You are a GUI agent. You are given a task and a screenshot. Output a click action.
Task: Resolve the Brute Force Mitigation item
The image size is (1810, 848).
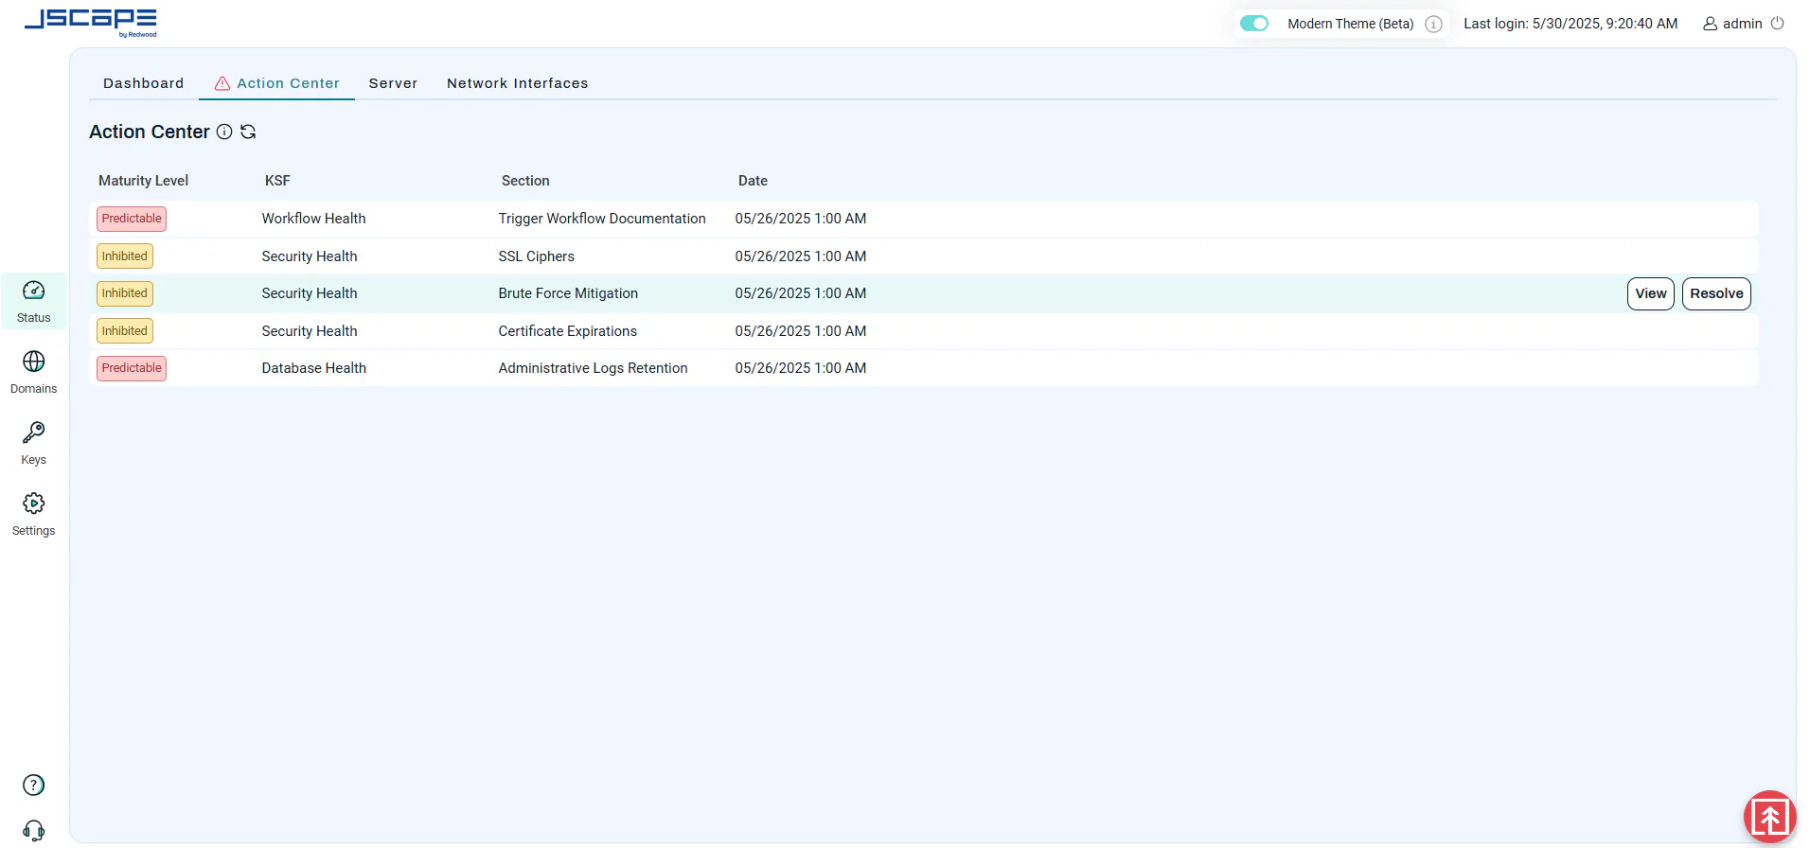tap(1716, 293)
